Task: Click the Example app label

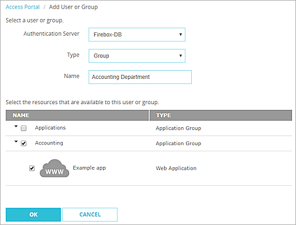Action: [x=89, y=168]
